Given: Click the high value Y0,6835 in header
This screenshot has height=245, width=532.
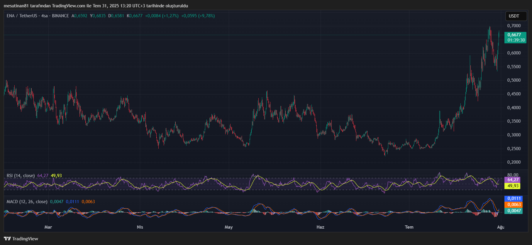Looking at the screenshot, I should 98,16.
